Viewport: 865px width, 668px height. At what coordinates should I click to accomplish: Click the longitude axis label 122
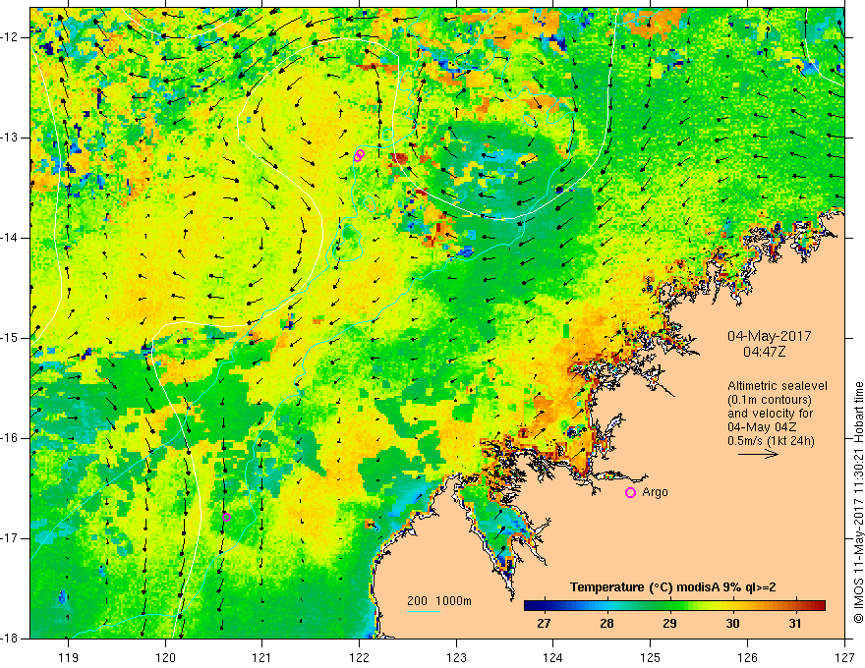[x=359, y=657]
